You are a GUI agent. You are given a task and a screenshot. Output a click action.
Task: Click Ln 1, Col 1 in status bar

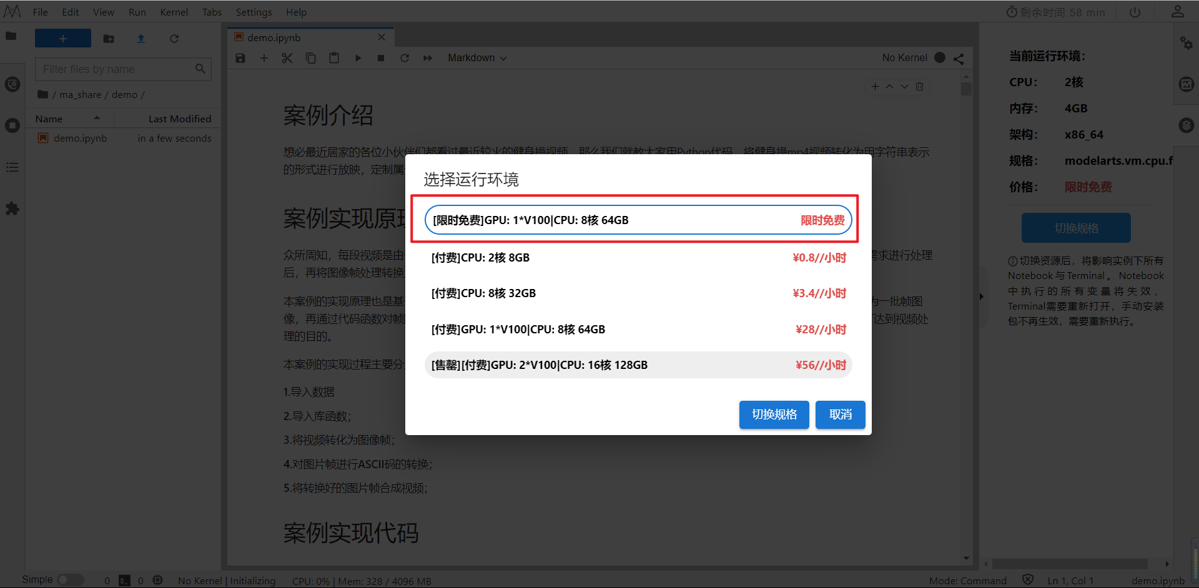coord(1070,581)
